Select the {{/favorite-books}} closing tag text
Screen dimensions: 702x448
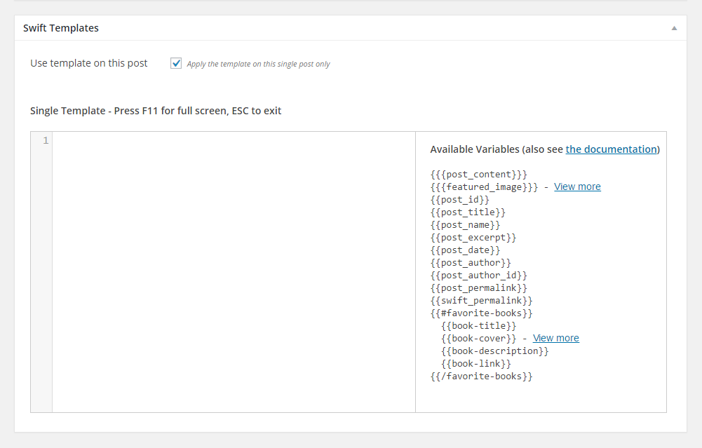point(481,376)
